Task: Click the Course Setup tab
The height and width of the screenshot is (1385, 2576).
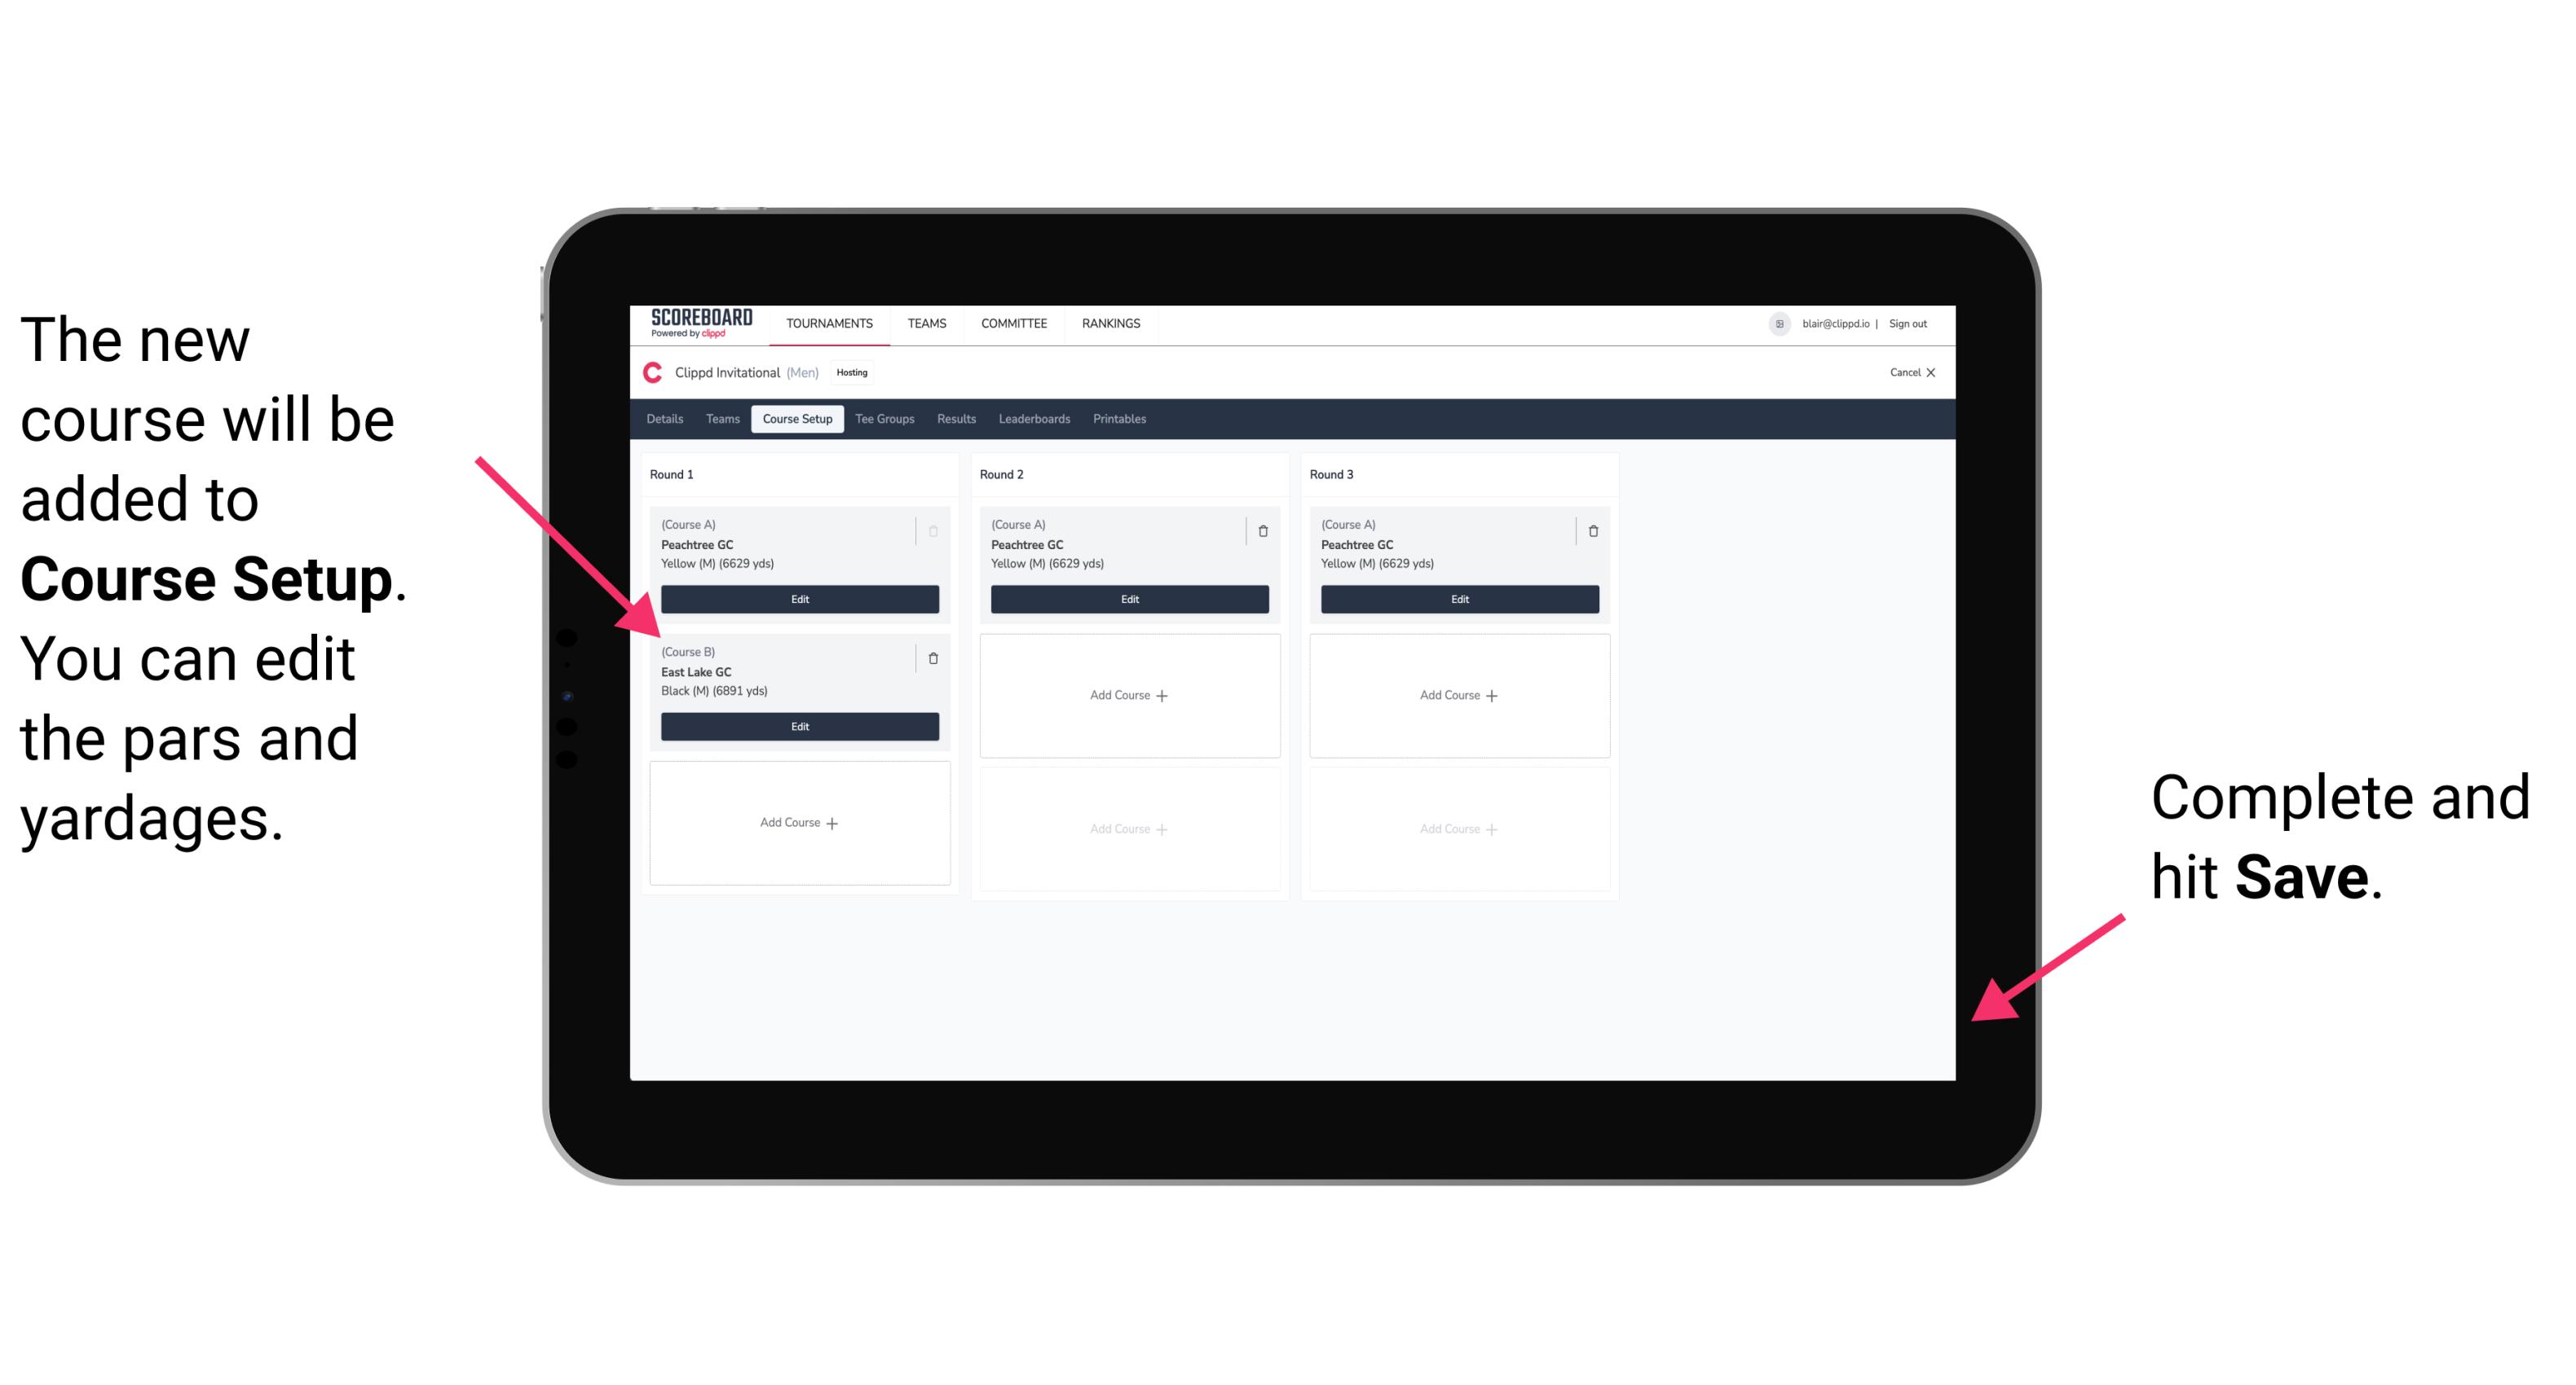Action: coord(795,420)
